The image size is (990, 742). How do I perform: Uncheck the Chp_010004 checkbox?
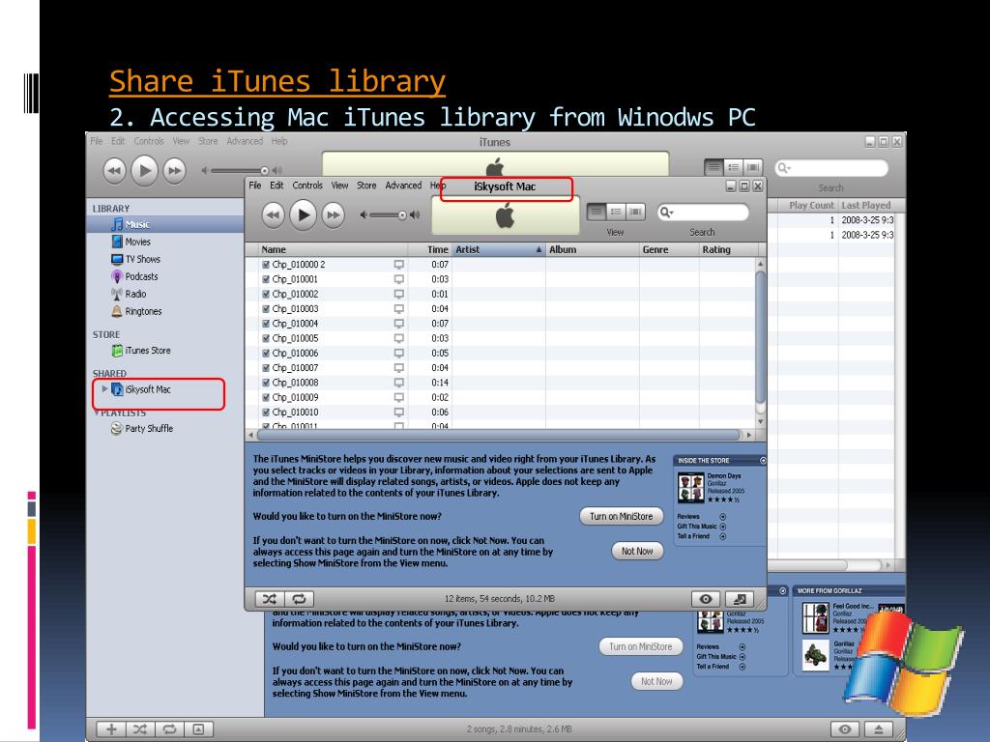(267, 323)
